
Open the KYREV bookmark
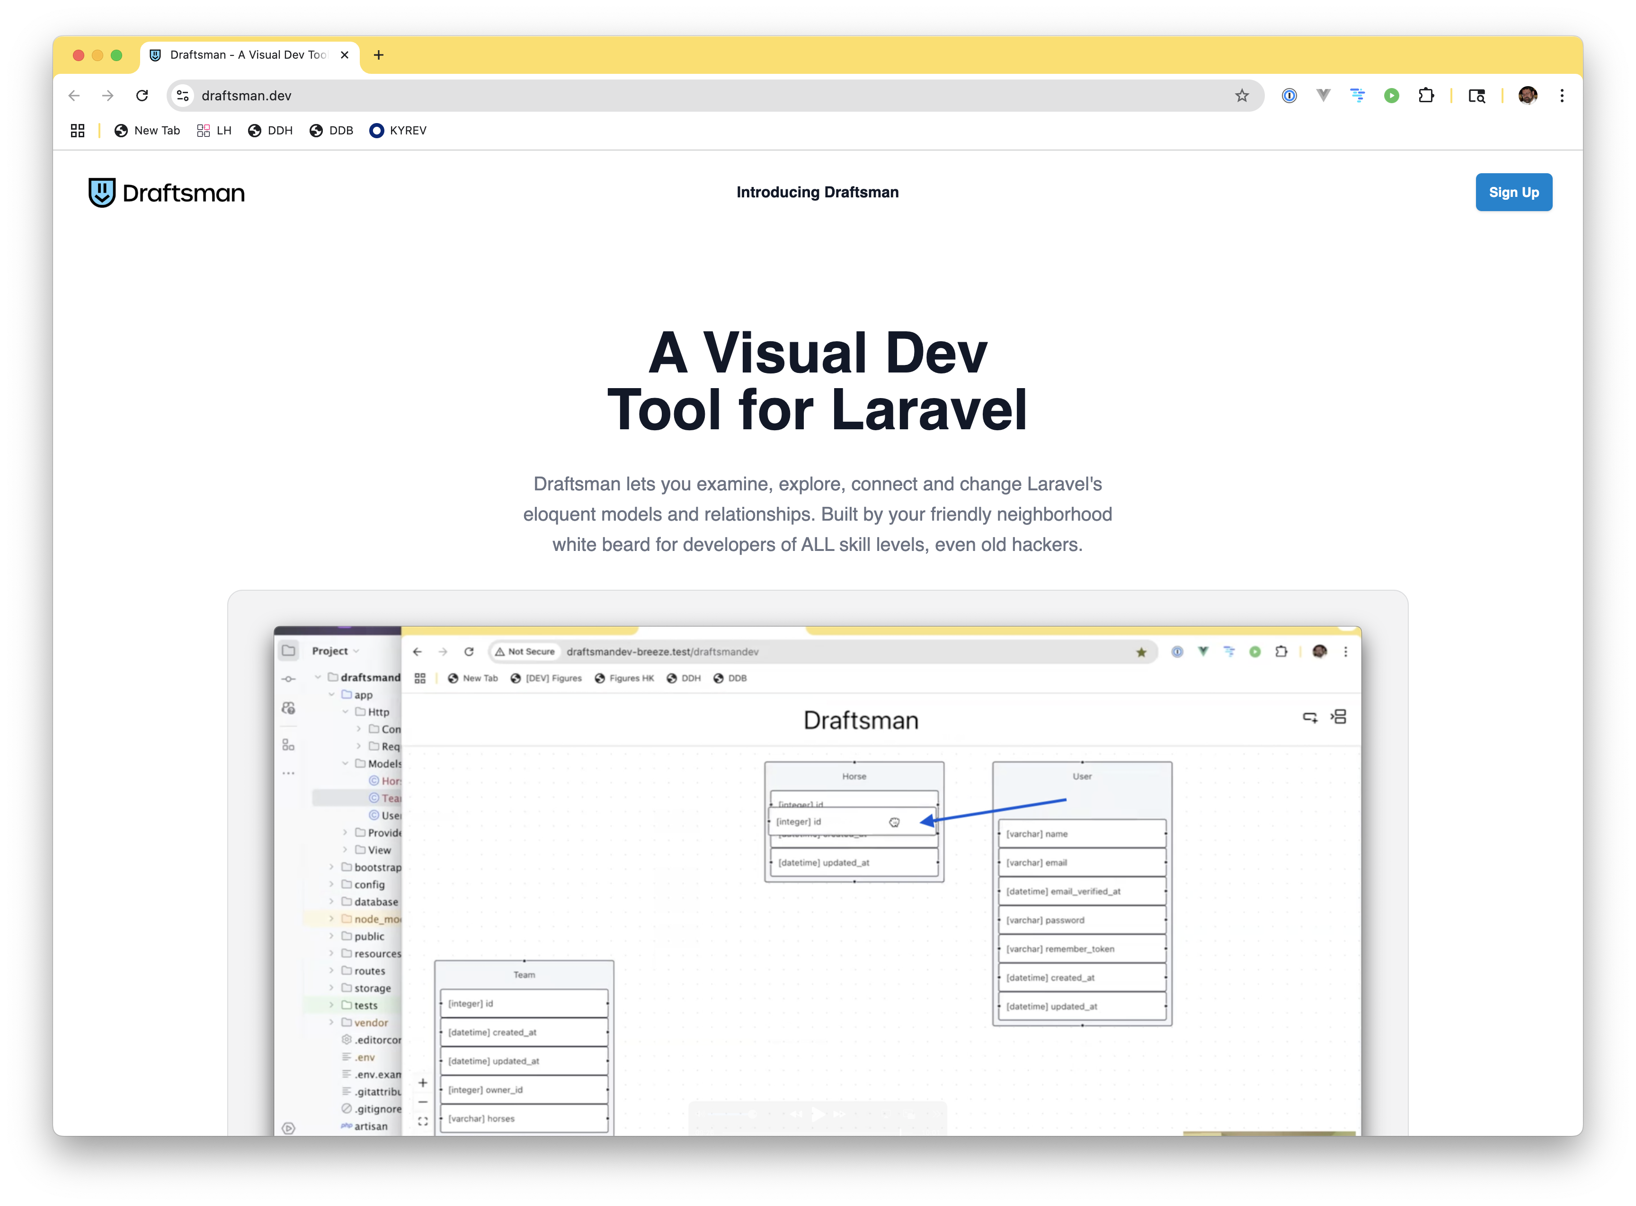point(398,131)
